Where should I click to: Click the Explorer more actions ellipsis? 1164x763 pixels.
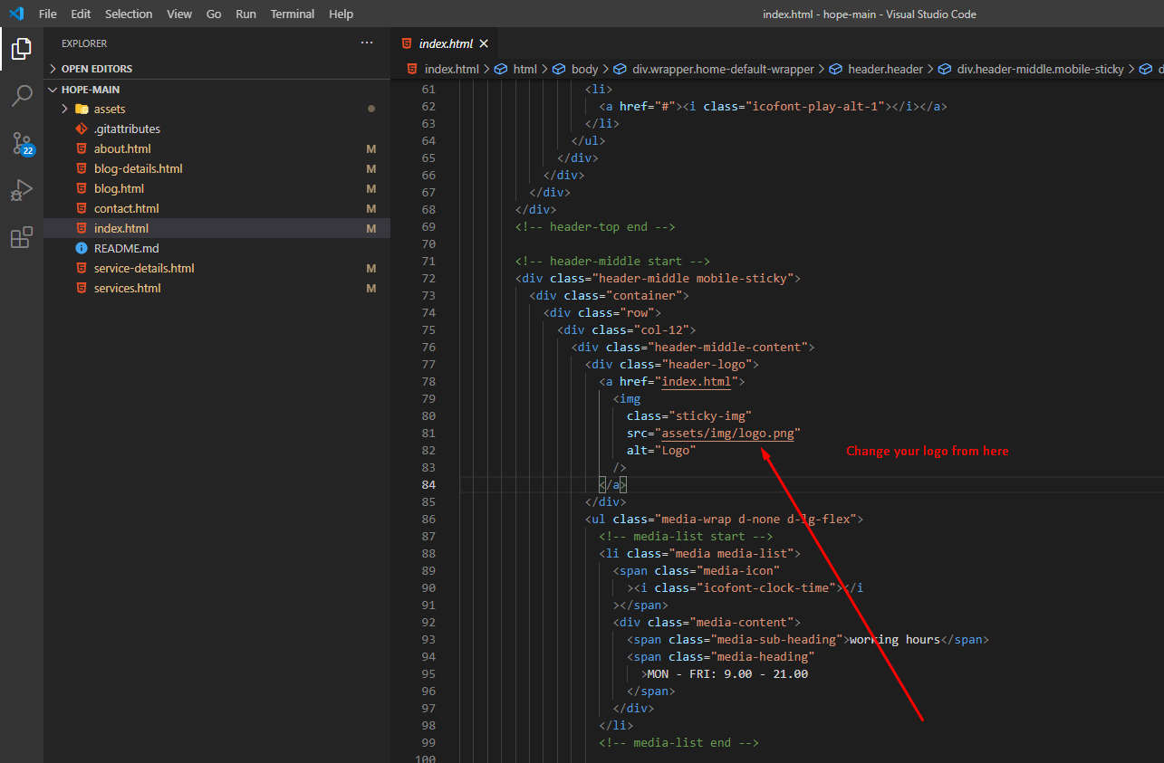366,43
